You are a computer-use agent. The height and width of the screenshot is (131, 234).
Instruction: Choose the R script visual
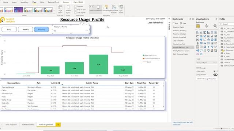(x=208, y=47)
